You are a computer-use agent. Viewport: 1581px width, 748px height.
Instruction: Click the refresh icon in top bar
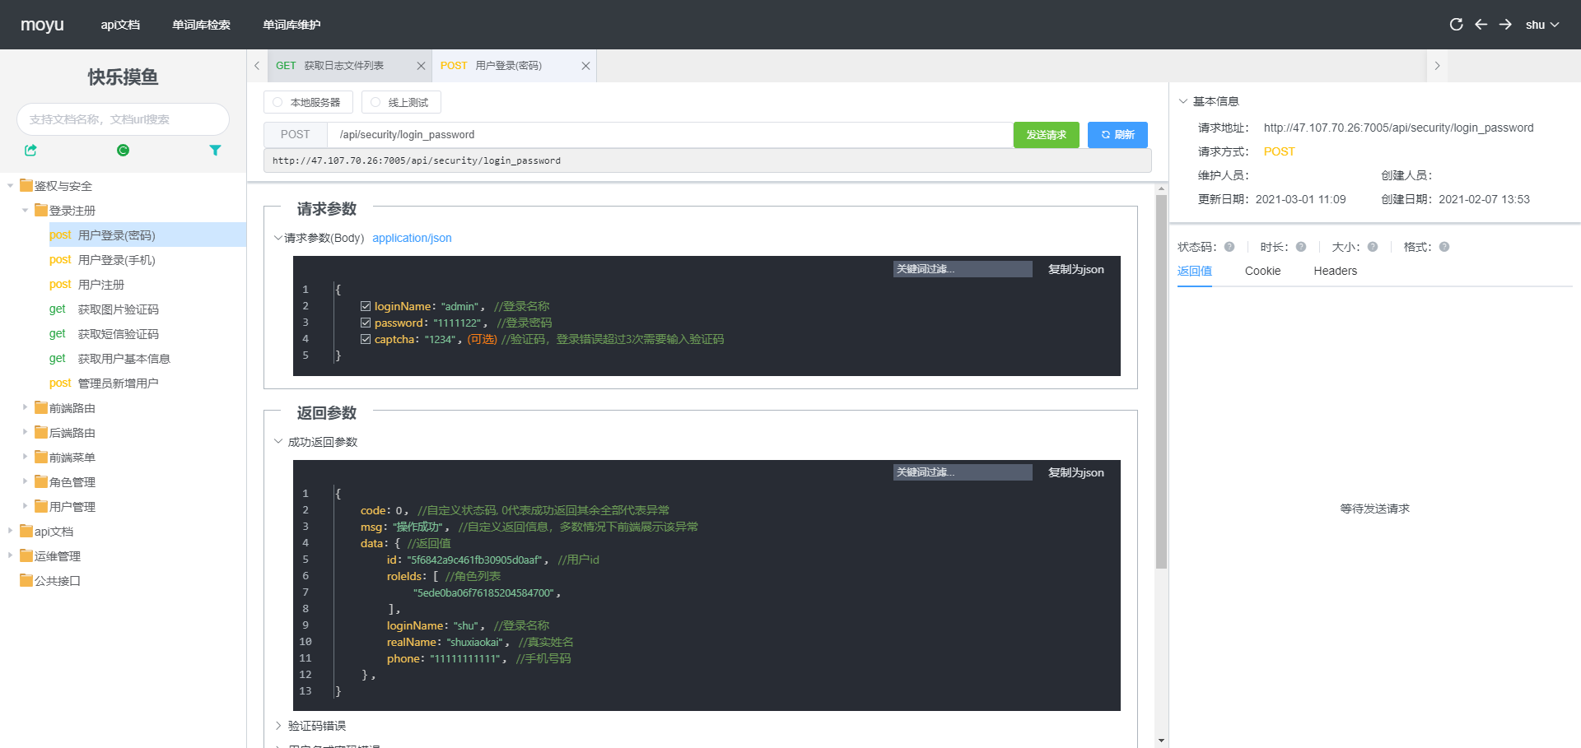pyautogui.click(x=1456, y=25)
